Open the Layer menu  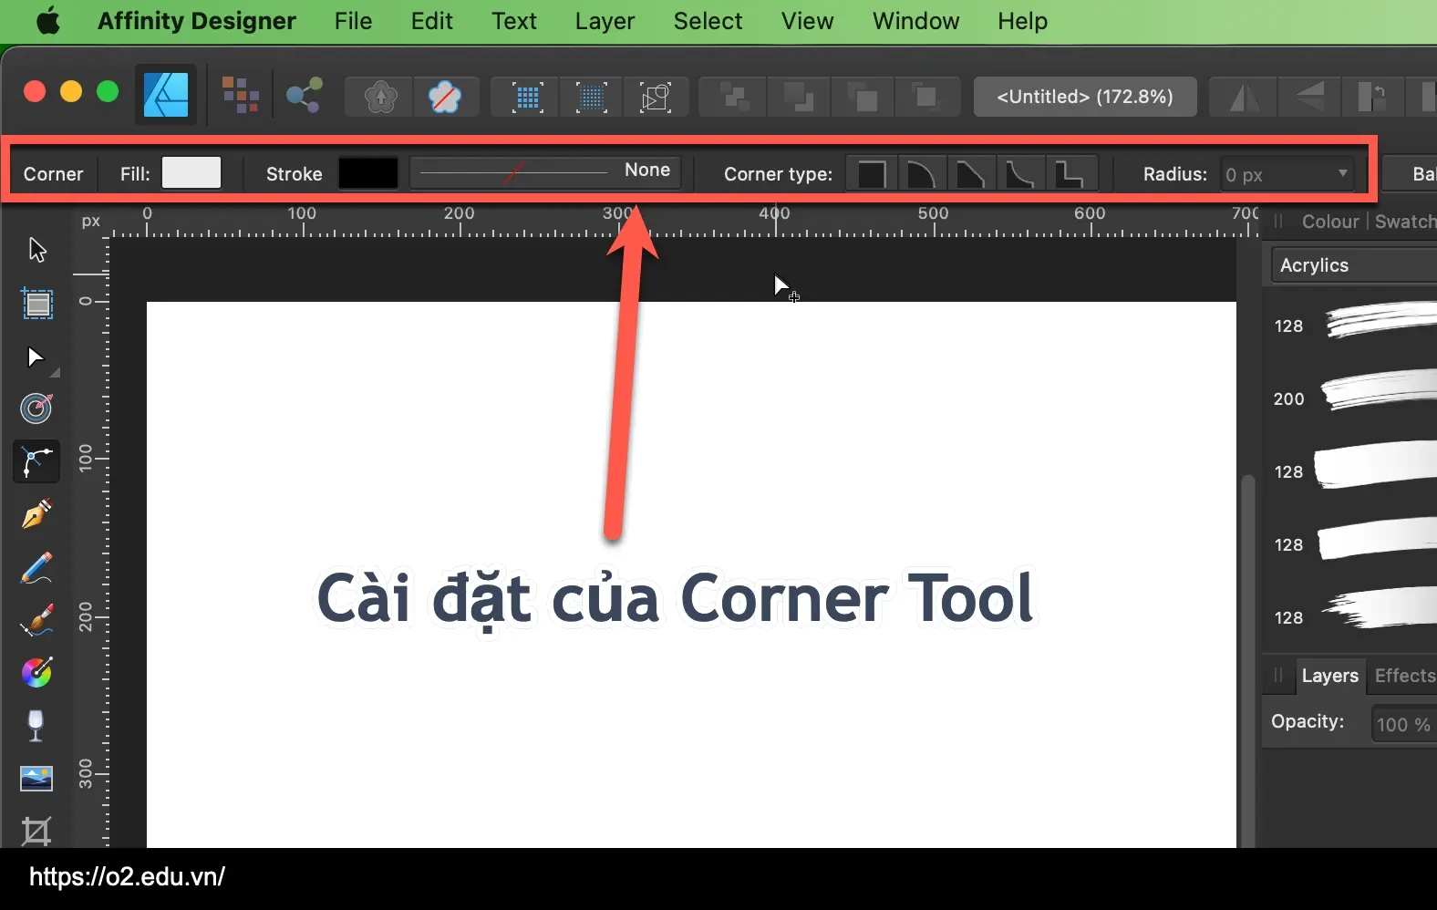pyautogui.click(x=605, y=21)
